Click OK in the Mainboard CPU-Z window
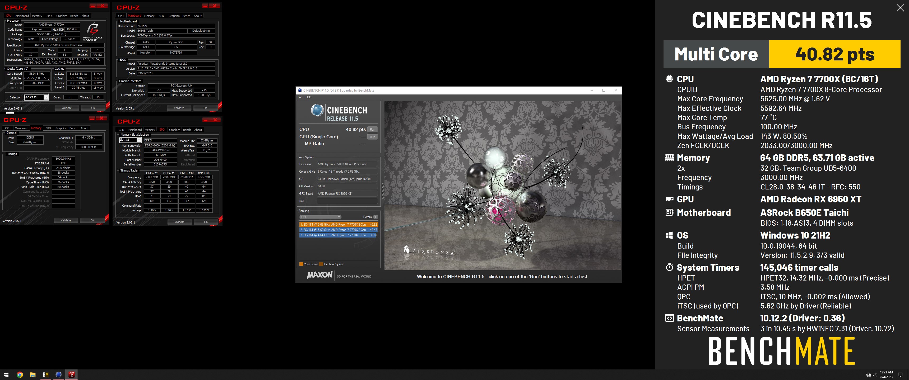The width and height of the screenshot is (909, 380). tap(205, 108)
